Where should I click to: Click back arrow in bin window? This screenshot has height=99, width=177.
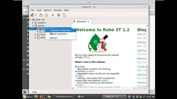tap(26, 12)
